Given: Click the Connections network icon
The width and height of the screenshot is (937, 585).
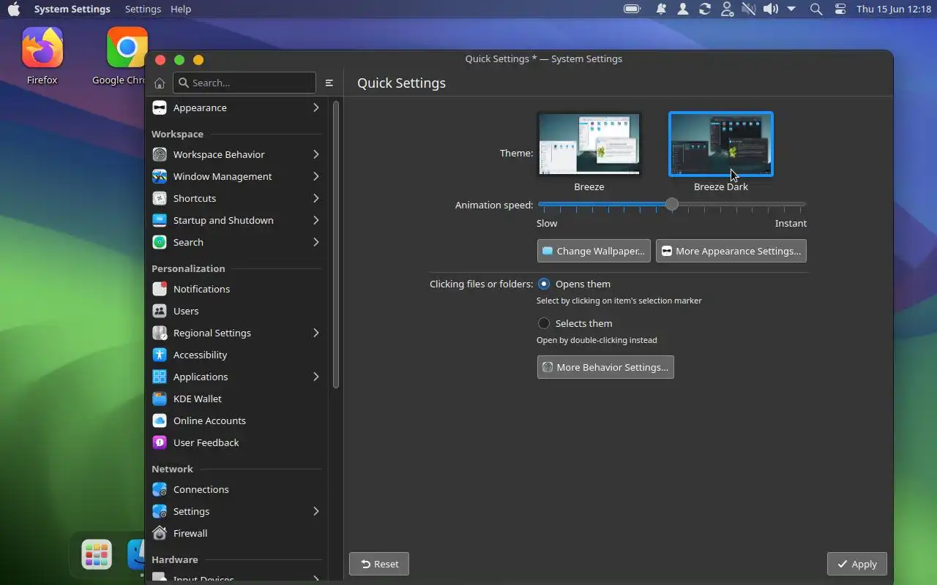Looking at the screenshot, I should point(160,489).
